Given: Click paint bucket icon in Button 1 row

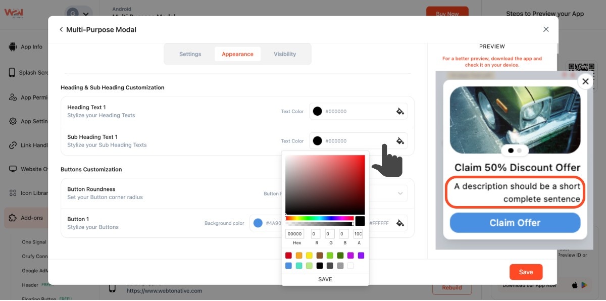Looking at the screenshot, I should (x=400, y=223).
